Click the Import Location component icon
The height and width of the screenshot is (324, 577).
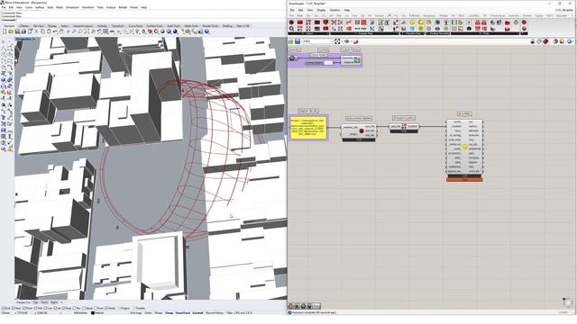(x=404, y=126)
